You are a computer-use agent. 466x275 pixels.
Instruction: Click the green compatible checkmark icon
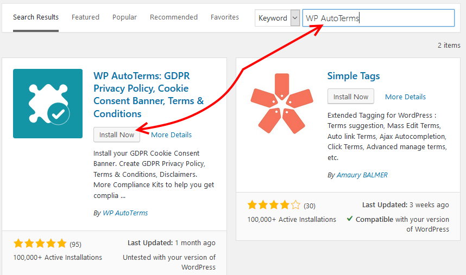(x=350, y=219)
